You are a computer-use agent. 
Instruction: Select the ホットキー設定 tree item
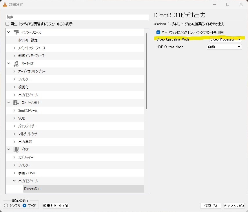pos(28,40)
